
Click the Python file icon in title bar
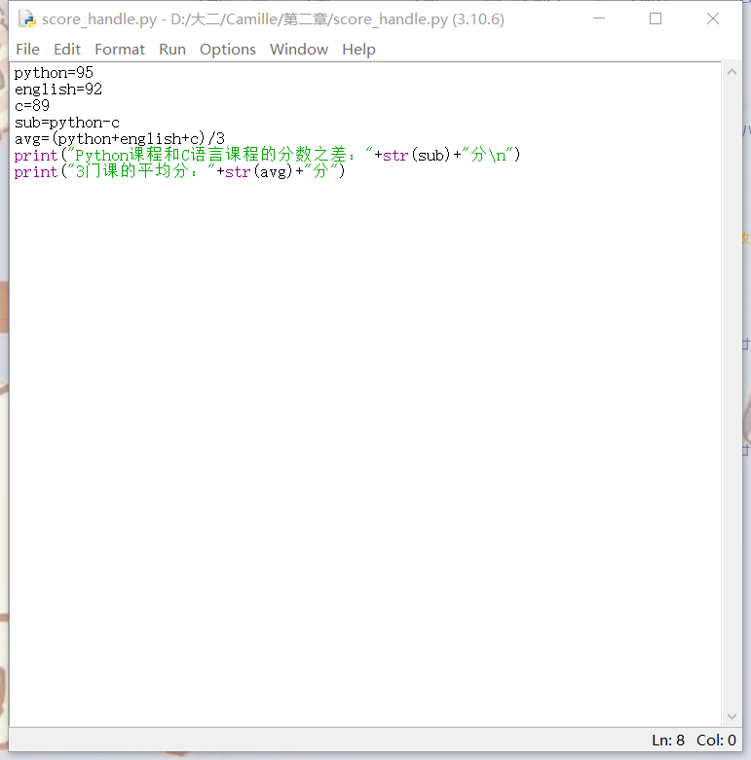(x=26, y=18)
